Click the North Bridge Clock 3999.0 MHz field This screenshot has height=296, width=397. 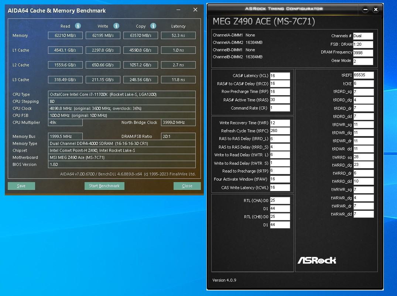[x=178, y=122]
